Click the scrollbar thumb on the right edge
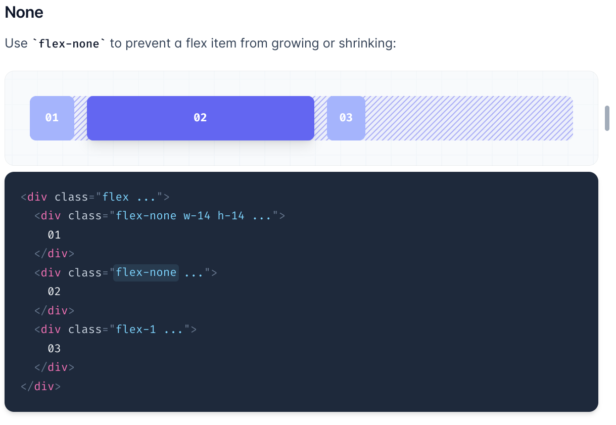616x425 pixels. pos(607,118)
